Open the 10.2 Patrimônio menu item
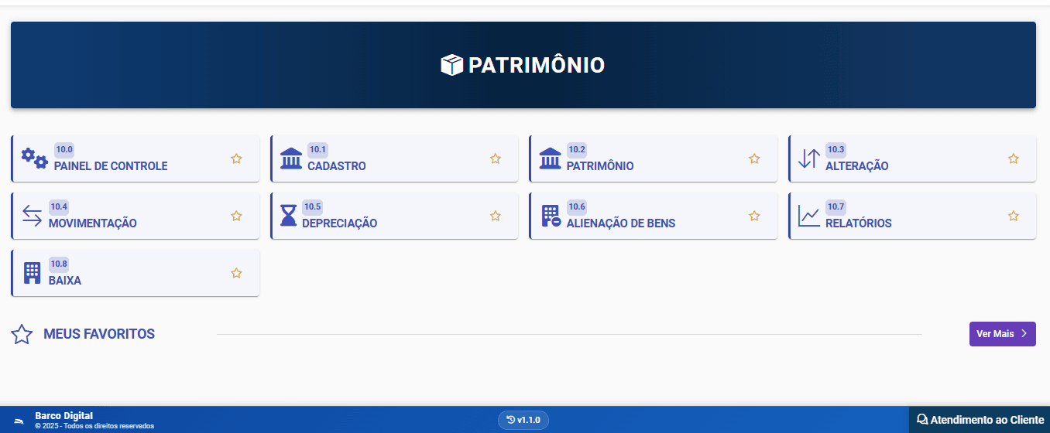 coord(599,166)
